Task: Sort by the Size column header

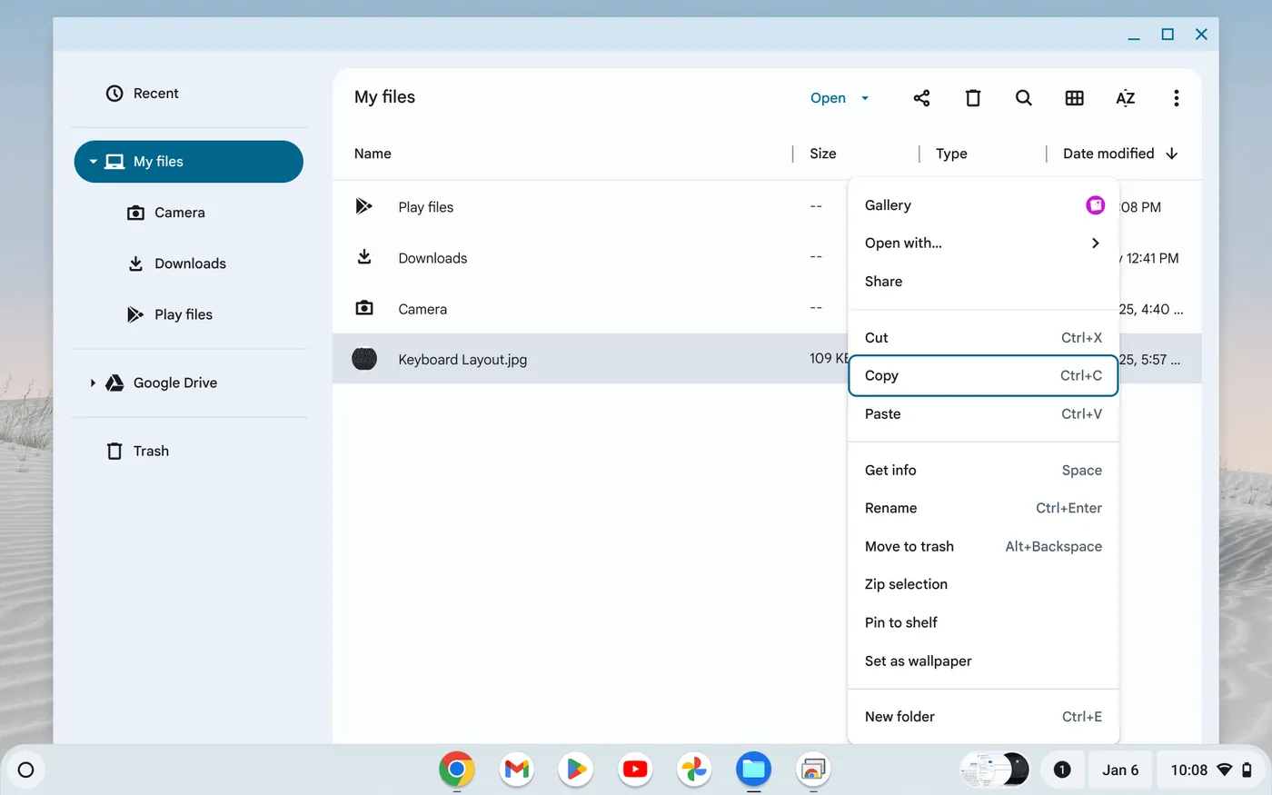Action: 823,154
